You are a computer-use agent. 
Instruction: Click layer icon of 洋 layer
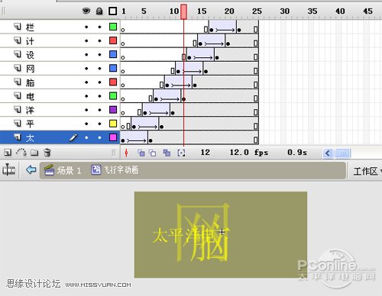pos(18,110)
